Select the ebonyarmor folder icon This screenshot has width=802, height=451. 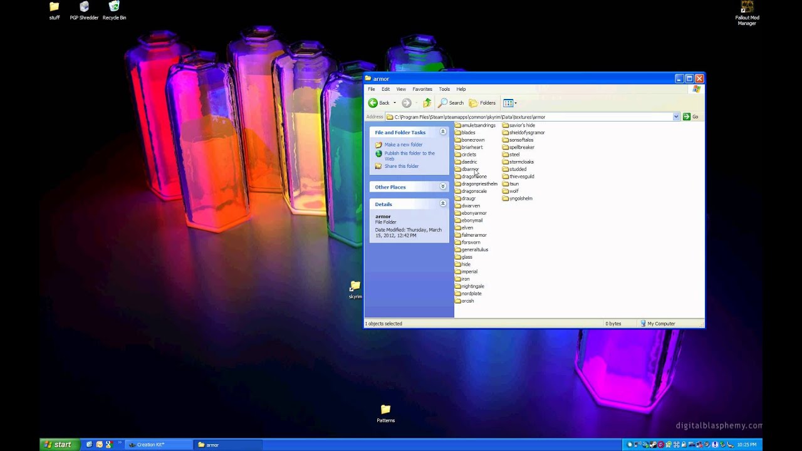(458, 213)
